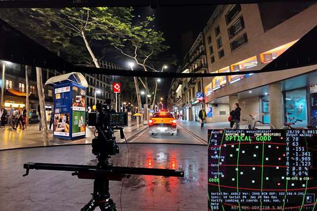Open the Help entry
The height and width of the screenshot is (211, 317).
click(x=215, y=204)
